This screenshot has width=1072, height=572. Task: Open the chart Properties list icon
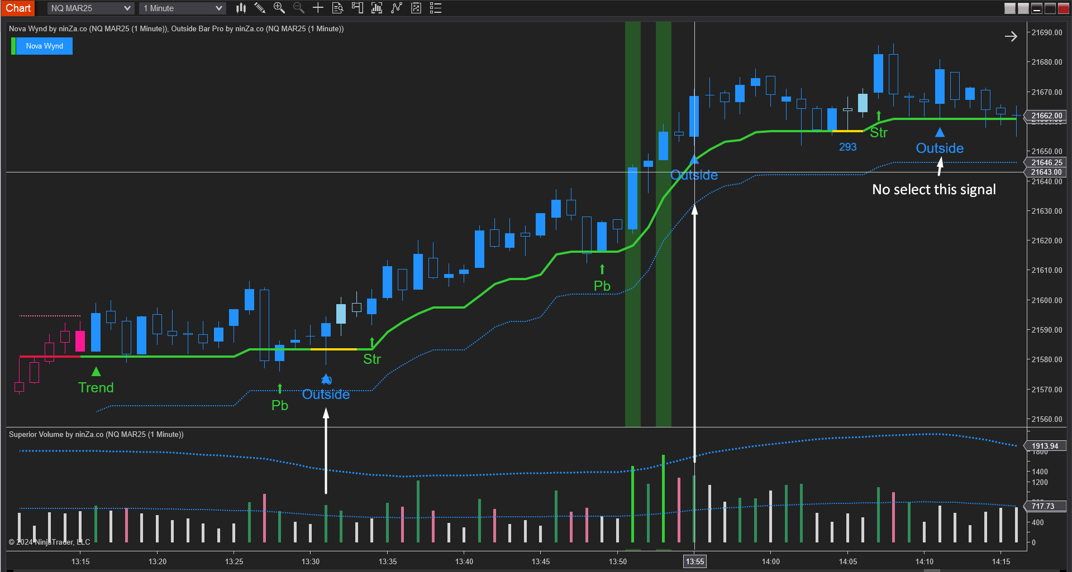[436, 8]
